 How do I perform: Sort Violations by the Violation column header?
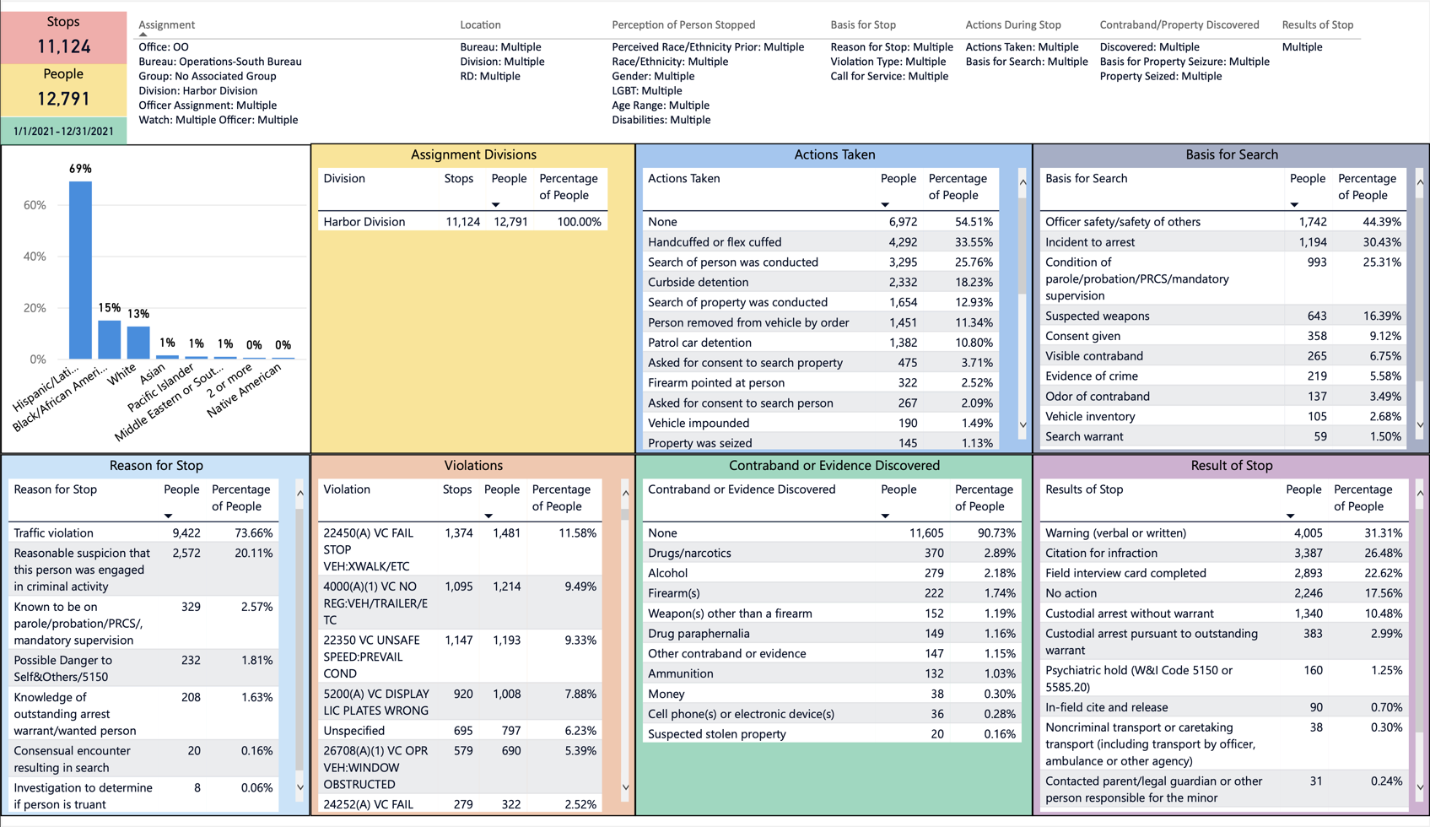point(347,489)
